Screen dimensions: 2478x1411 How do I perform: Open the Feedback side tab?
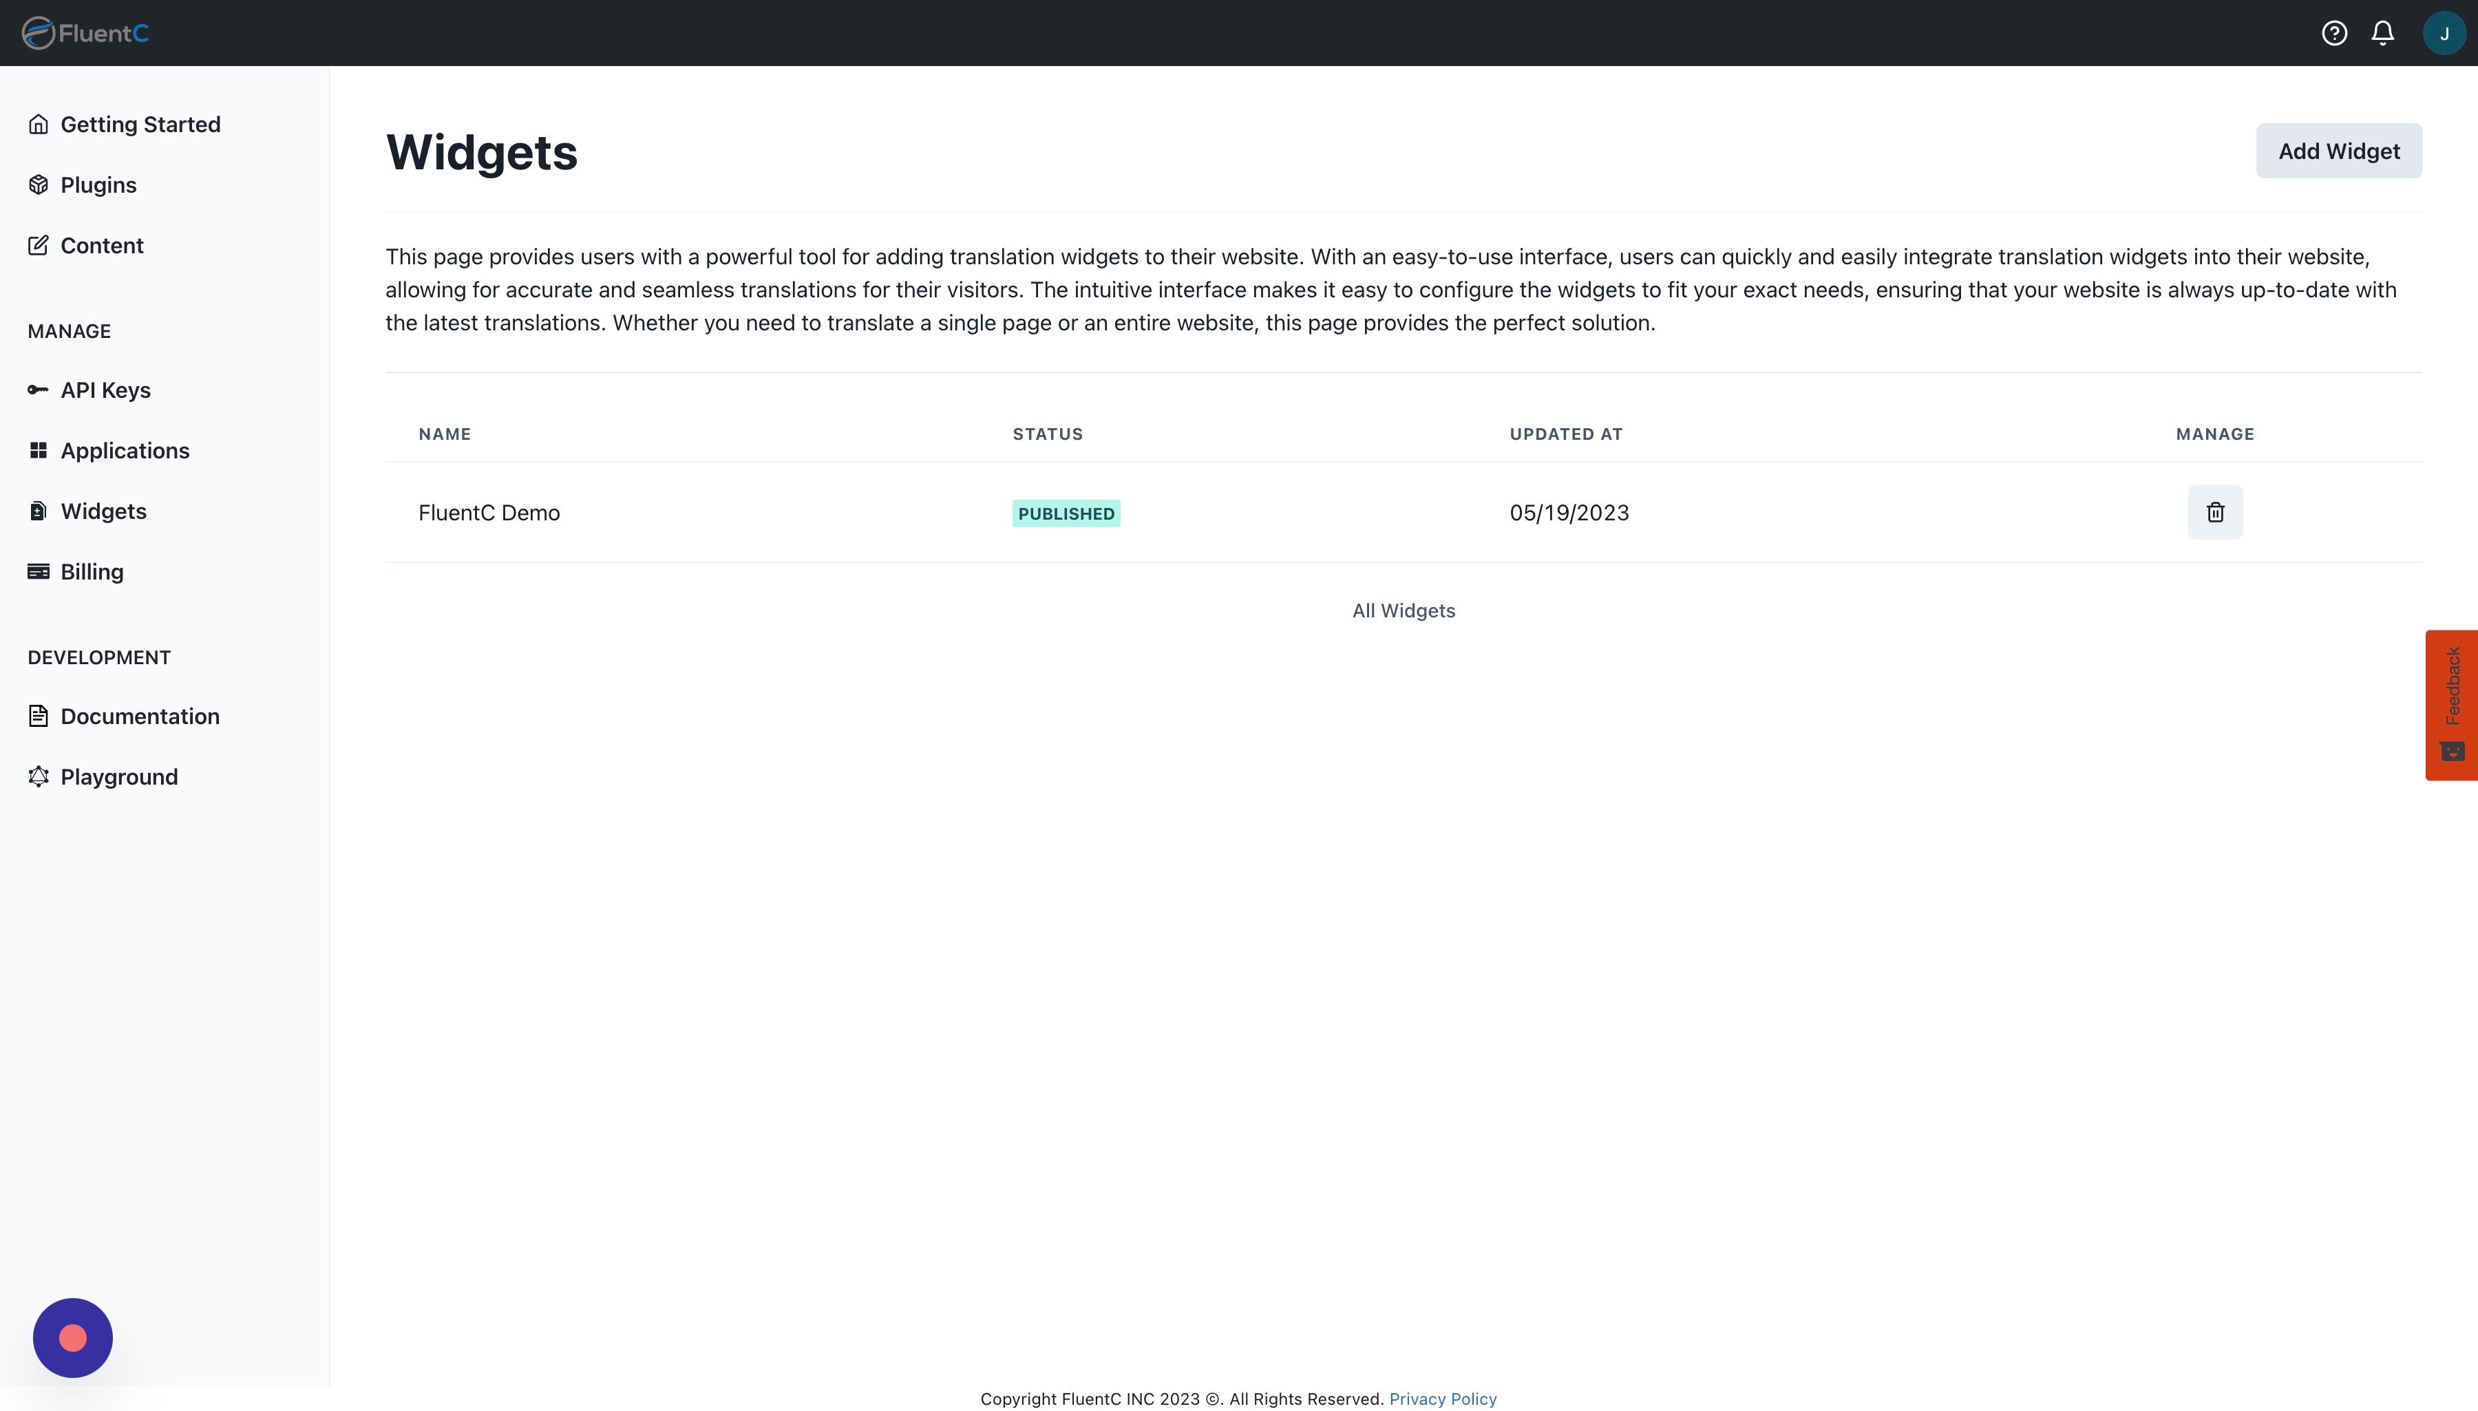point(2451,705)
